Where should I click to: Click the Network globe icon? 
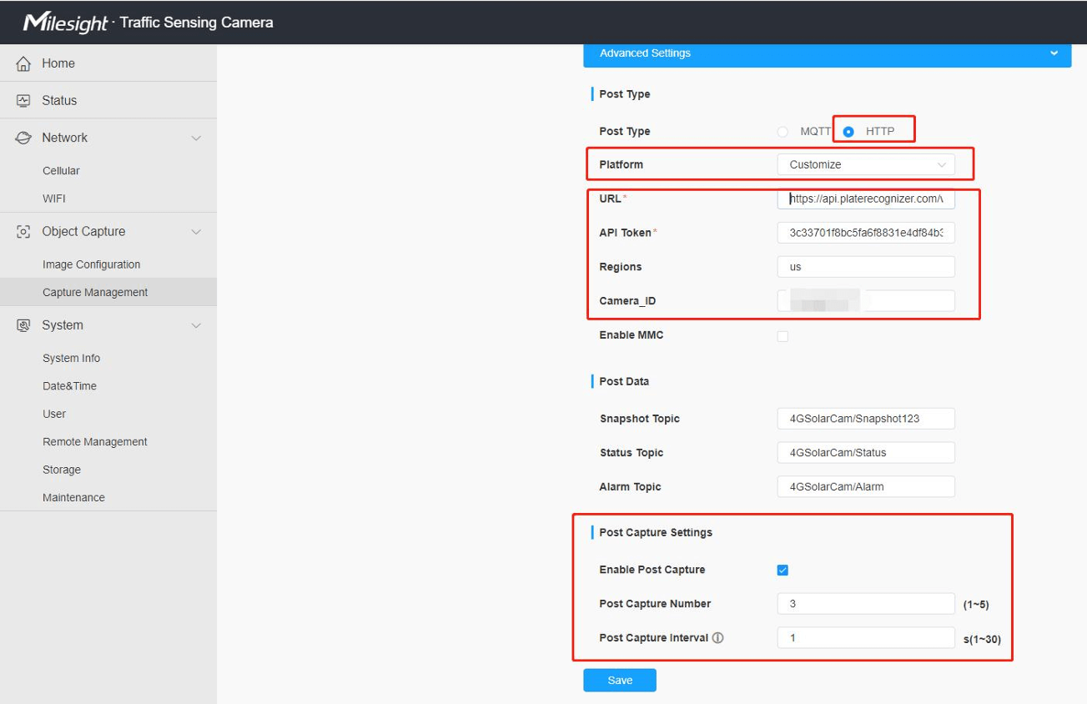pos(23,138)
